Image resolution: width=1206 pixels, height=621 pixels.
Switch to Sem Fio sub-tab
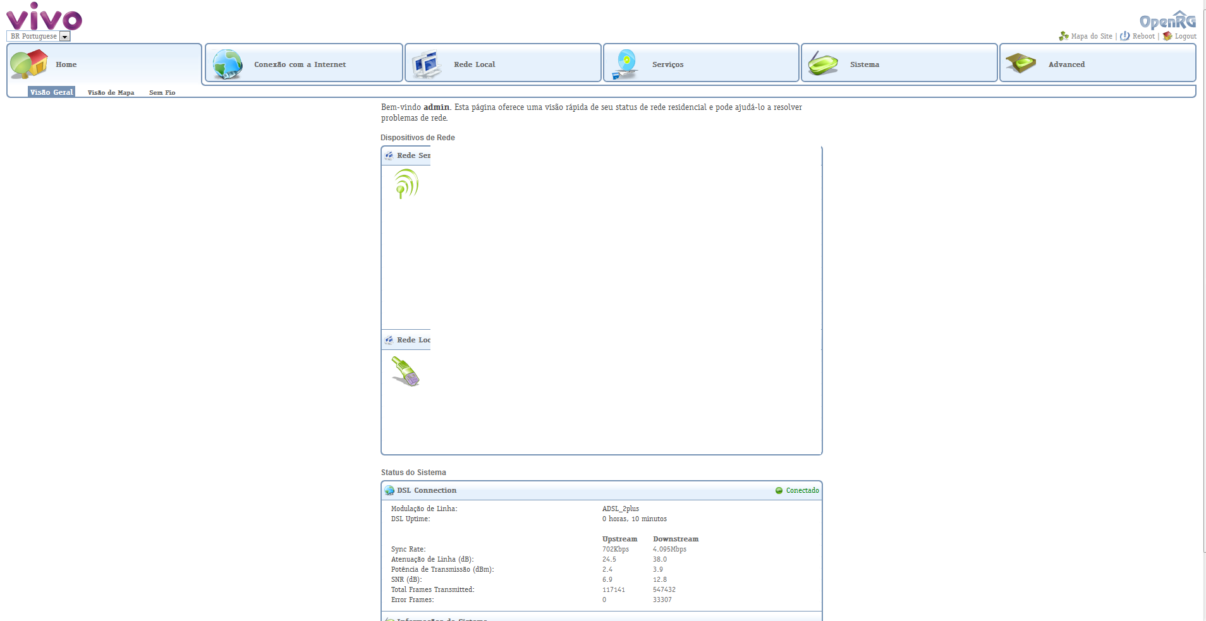tap(162, 93)
